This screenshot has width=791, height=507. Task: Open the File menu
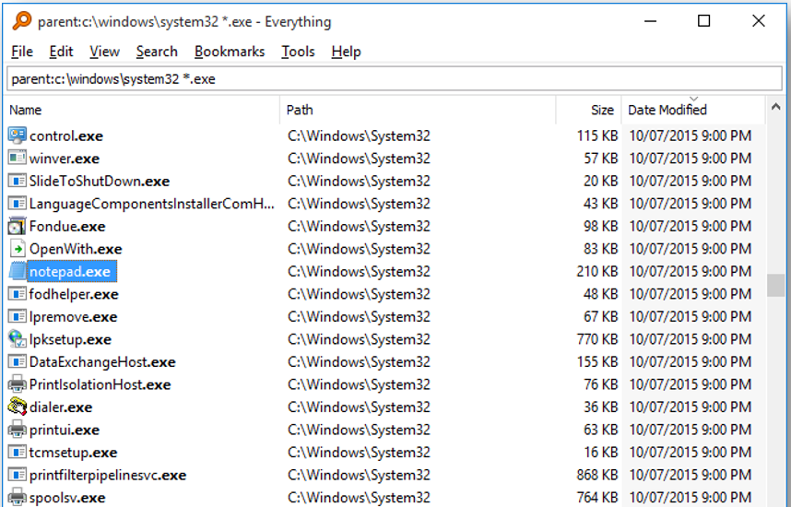[22, 52]
